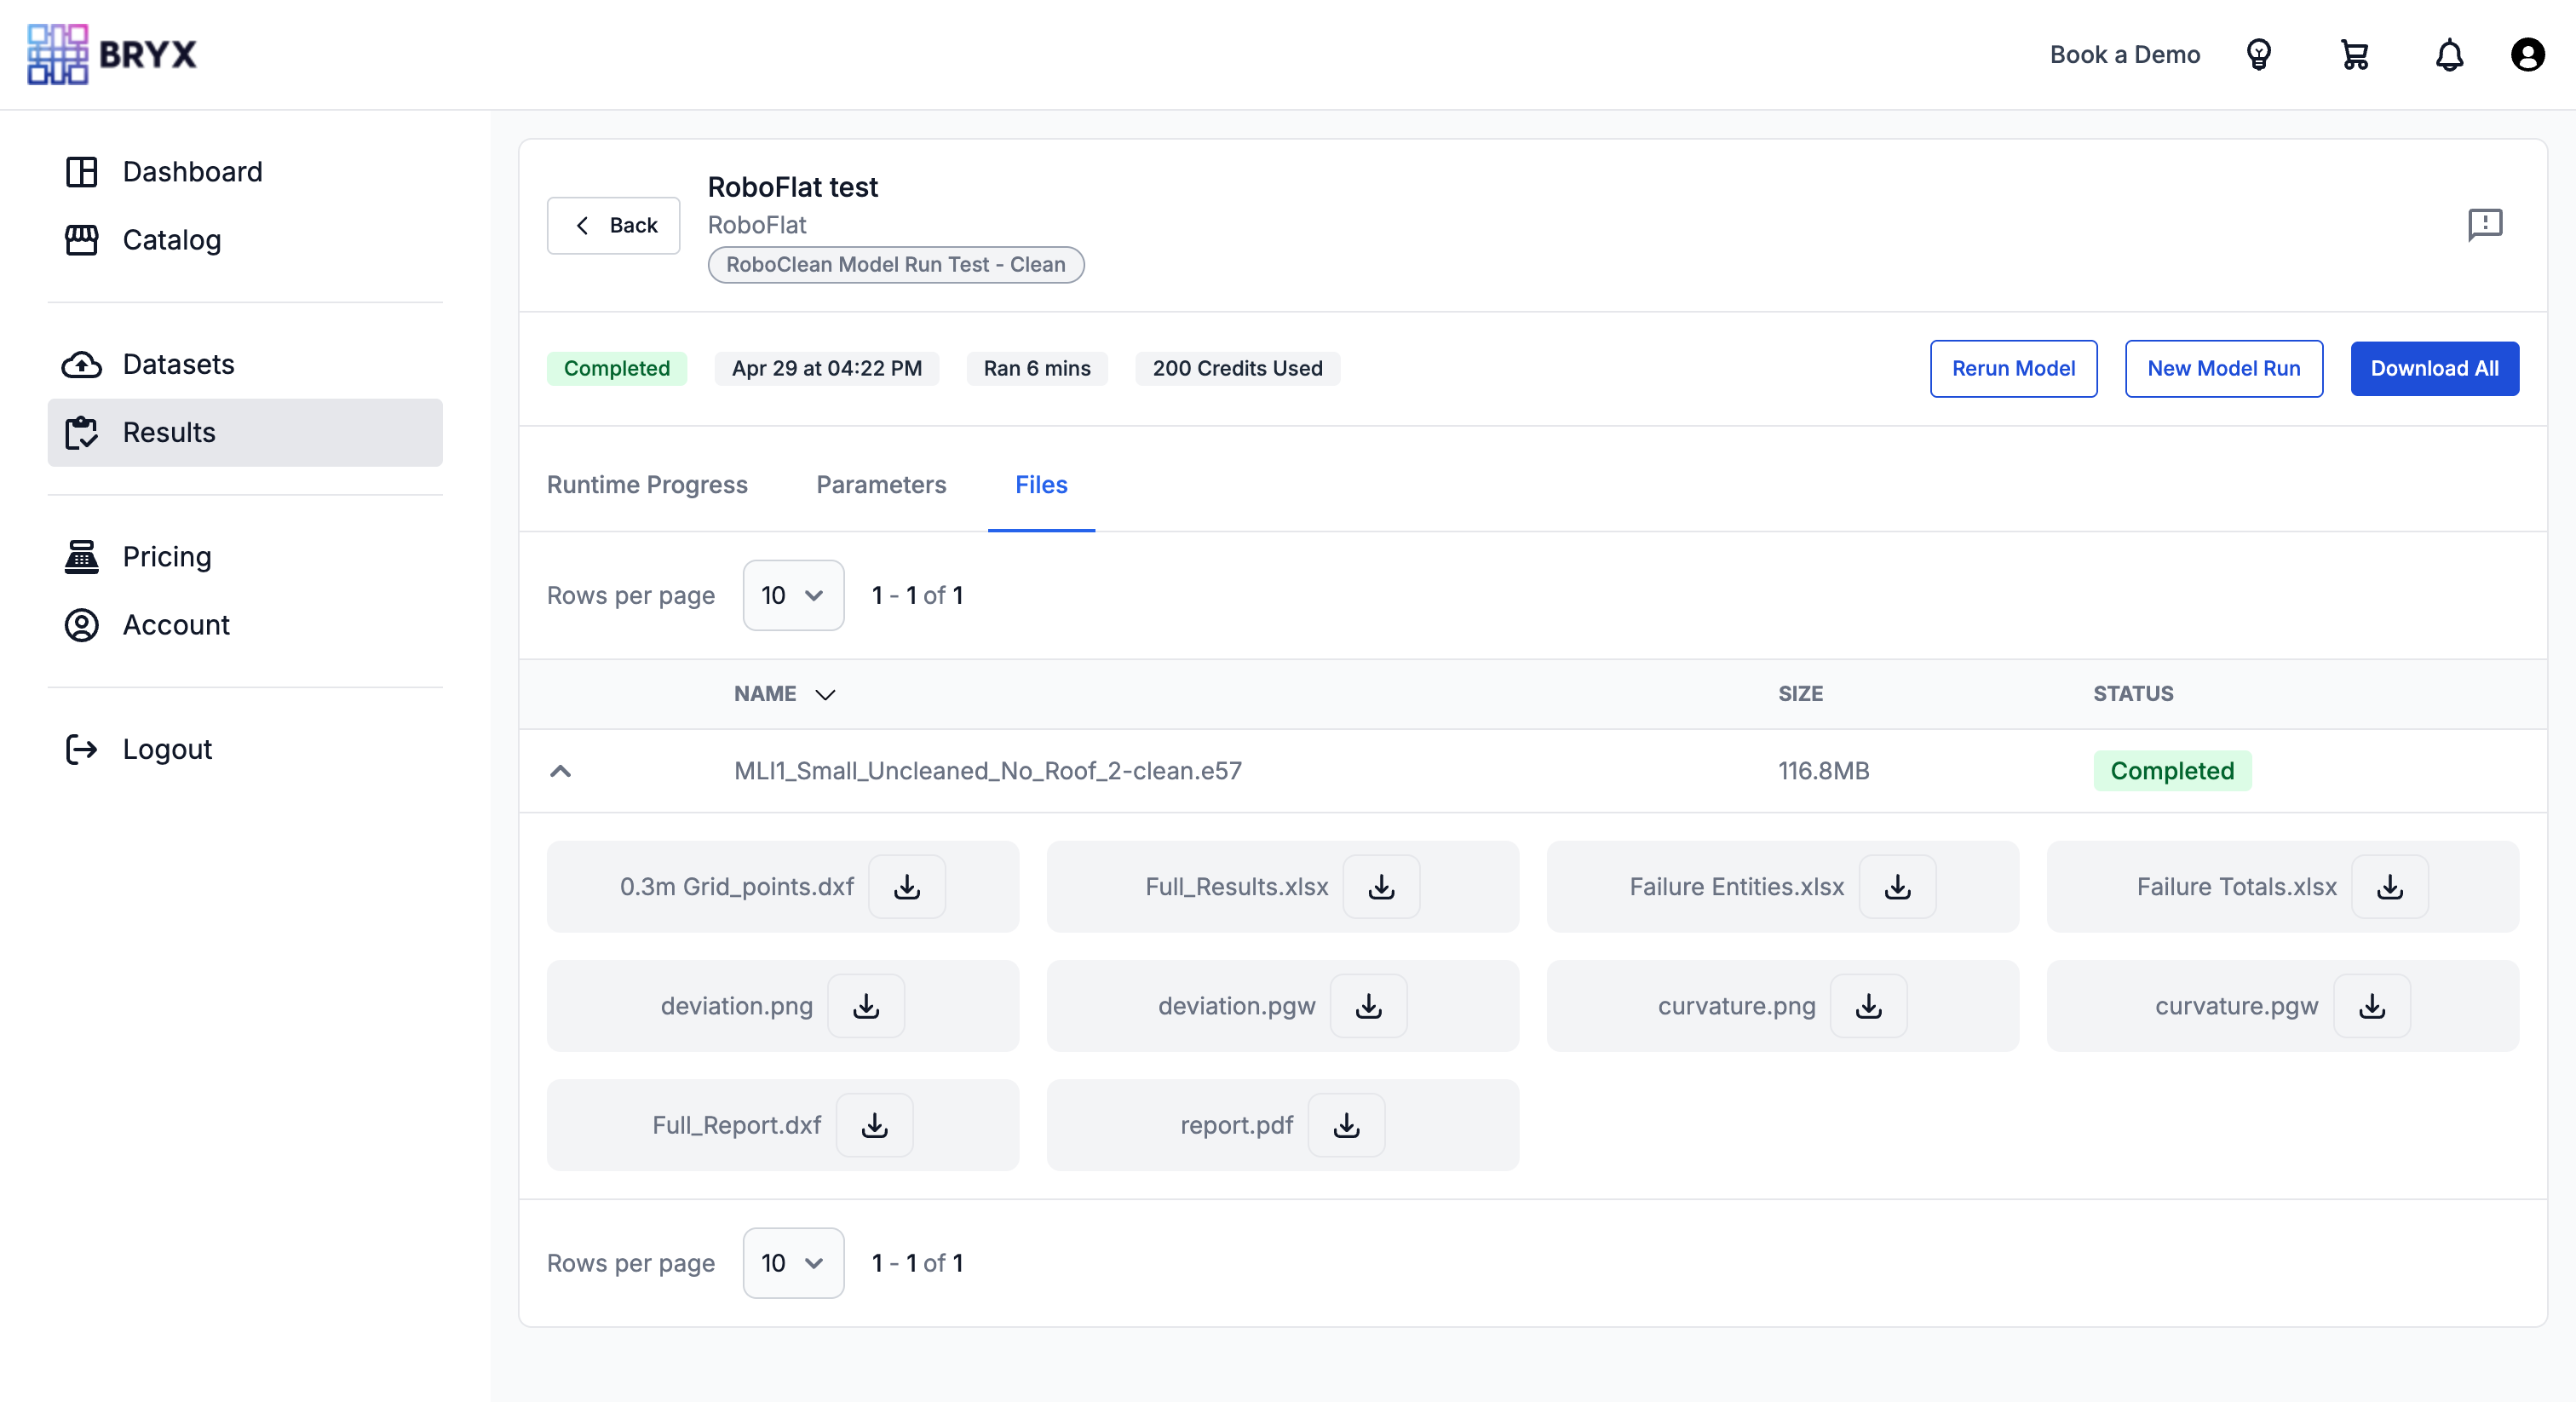
Task: Click the feedback message icon
Action: click(x=2484, y=224)
